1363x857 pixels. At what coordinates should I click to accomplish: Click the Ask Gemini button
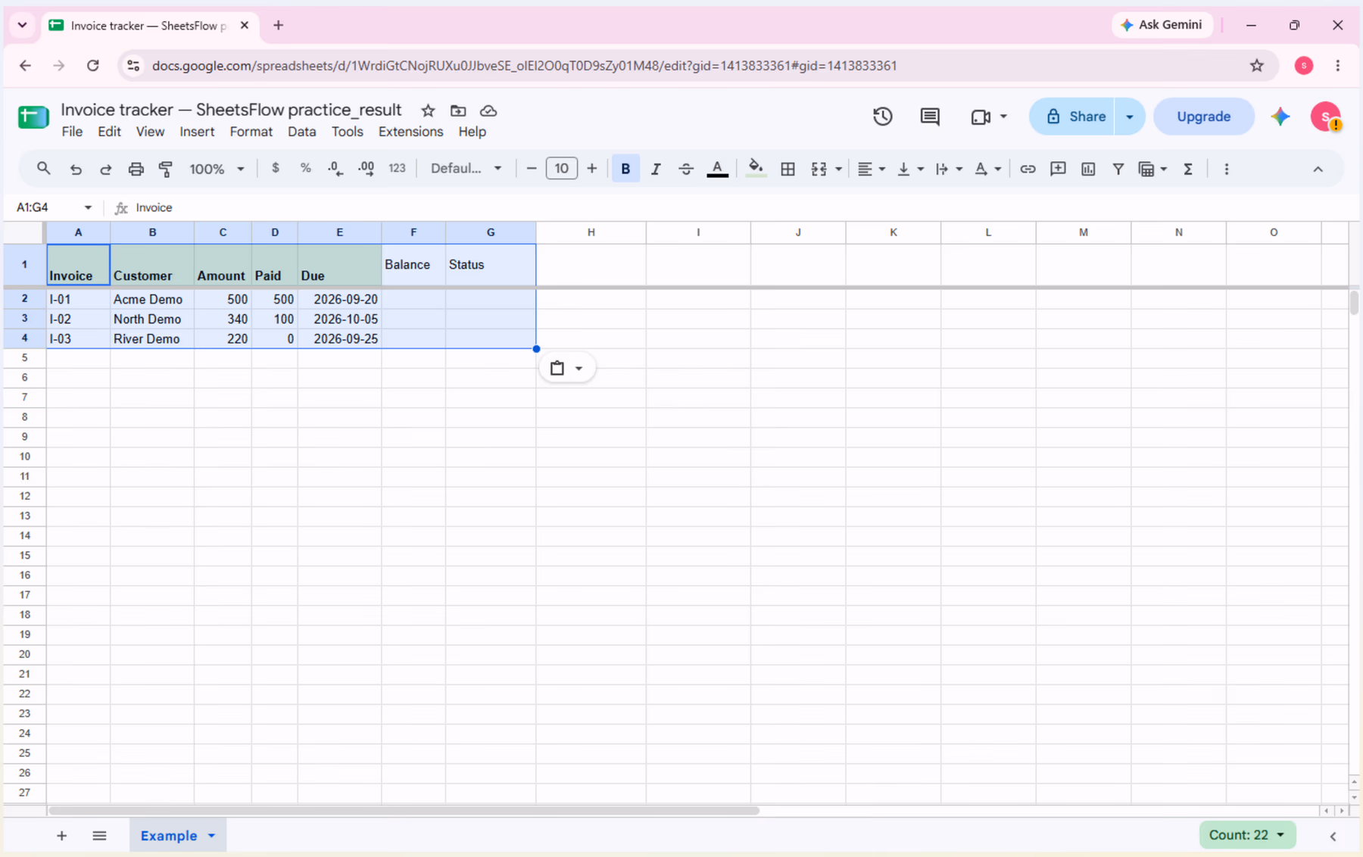tap(1162, 25)
